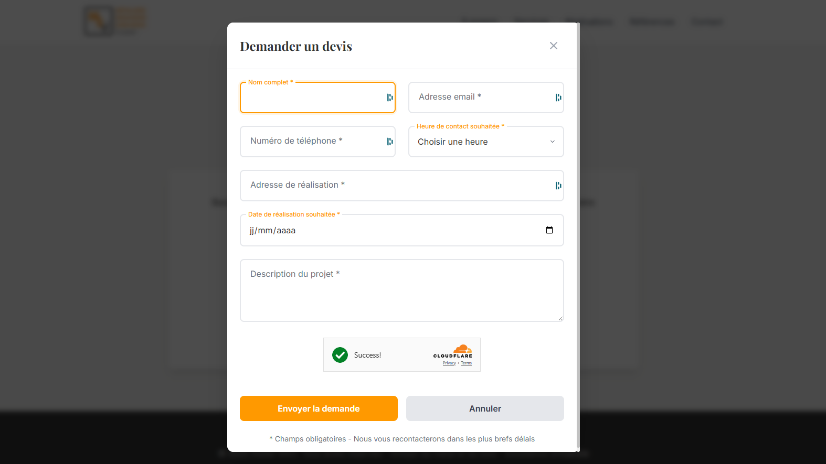
Task: Click the Cloudflare logo
Action: (x=460, y=351)
